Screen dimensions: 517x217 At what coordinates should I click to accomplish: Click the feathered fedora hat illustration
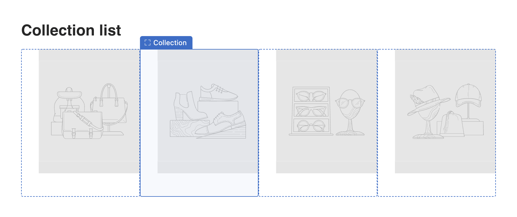pyautogui.click(x=427, y=101)
